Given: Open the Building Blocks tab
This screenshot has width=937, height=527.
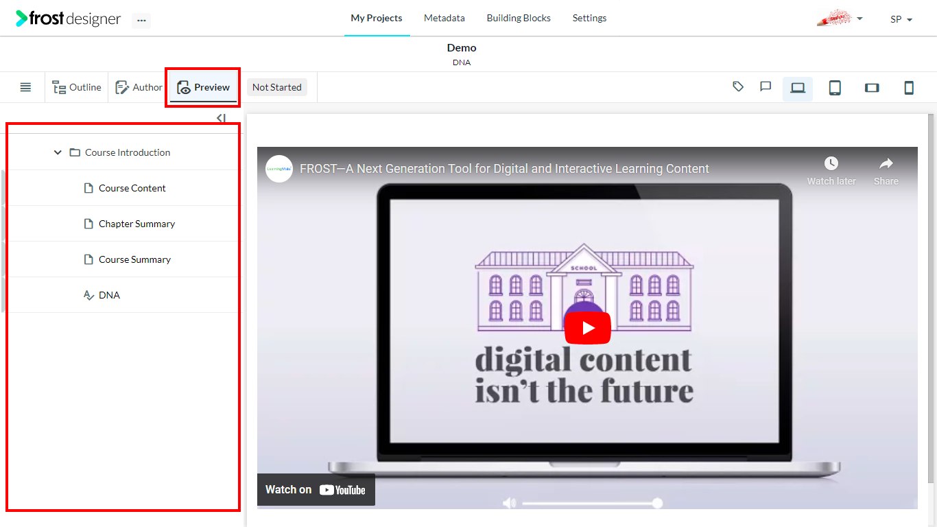Looking at the screenshot, I should 519,19.
